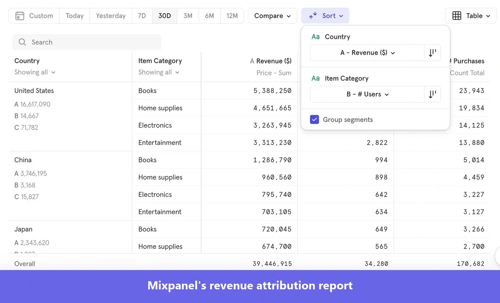Uncheck the Group segments checkbox
Image resolution: width=500 pixels, height=303 pixels.
coord(315,119)
